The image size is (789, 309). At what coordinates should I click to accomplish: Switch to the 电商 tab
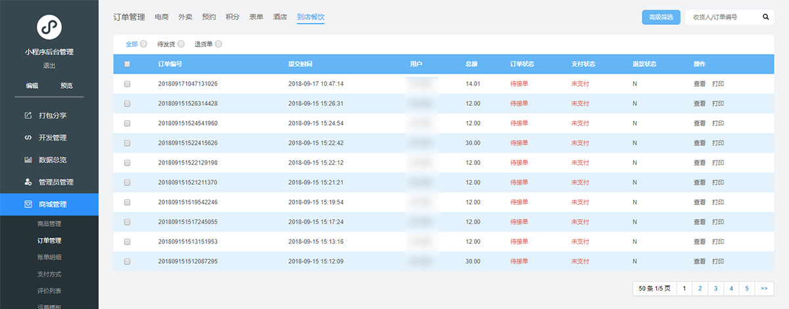point(162,17)
